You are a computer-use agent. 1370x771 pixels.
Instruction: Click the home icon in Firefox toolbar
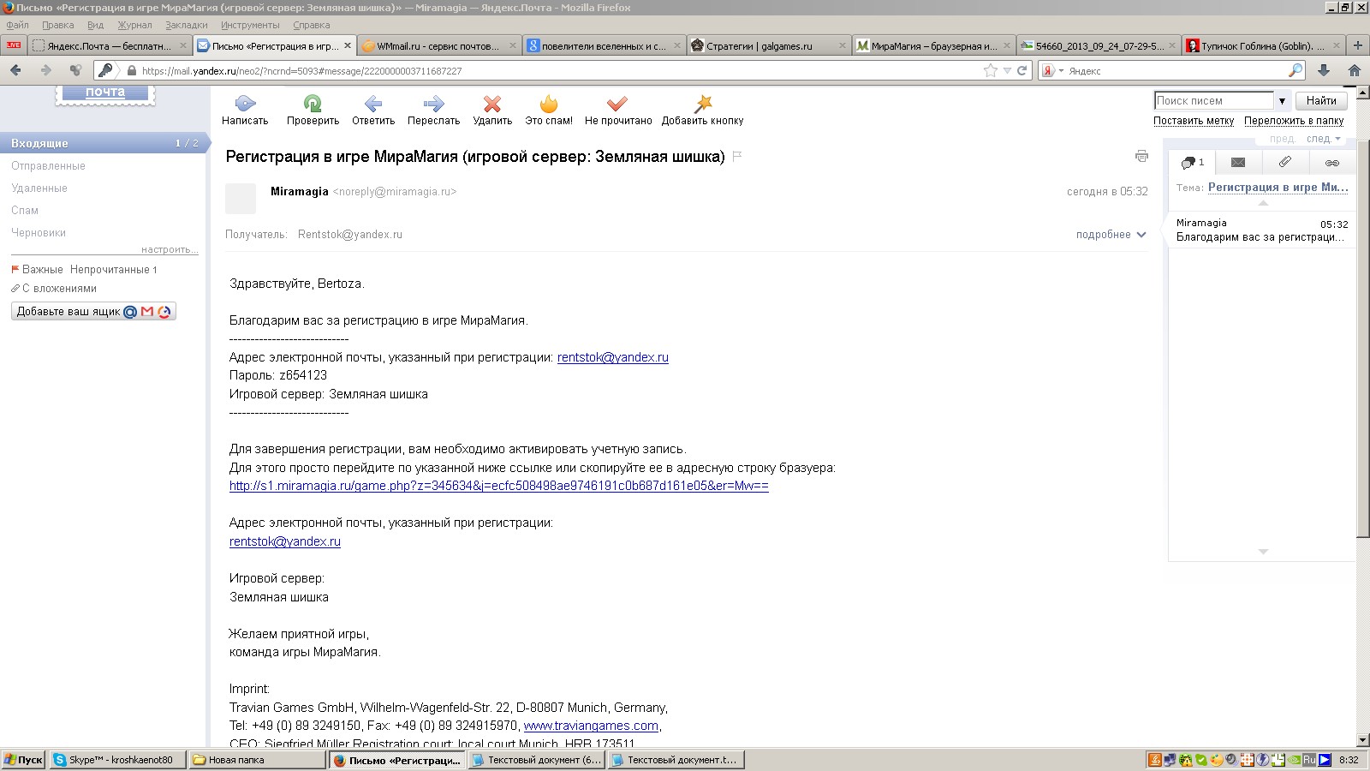1354,70
